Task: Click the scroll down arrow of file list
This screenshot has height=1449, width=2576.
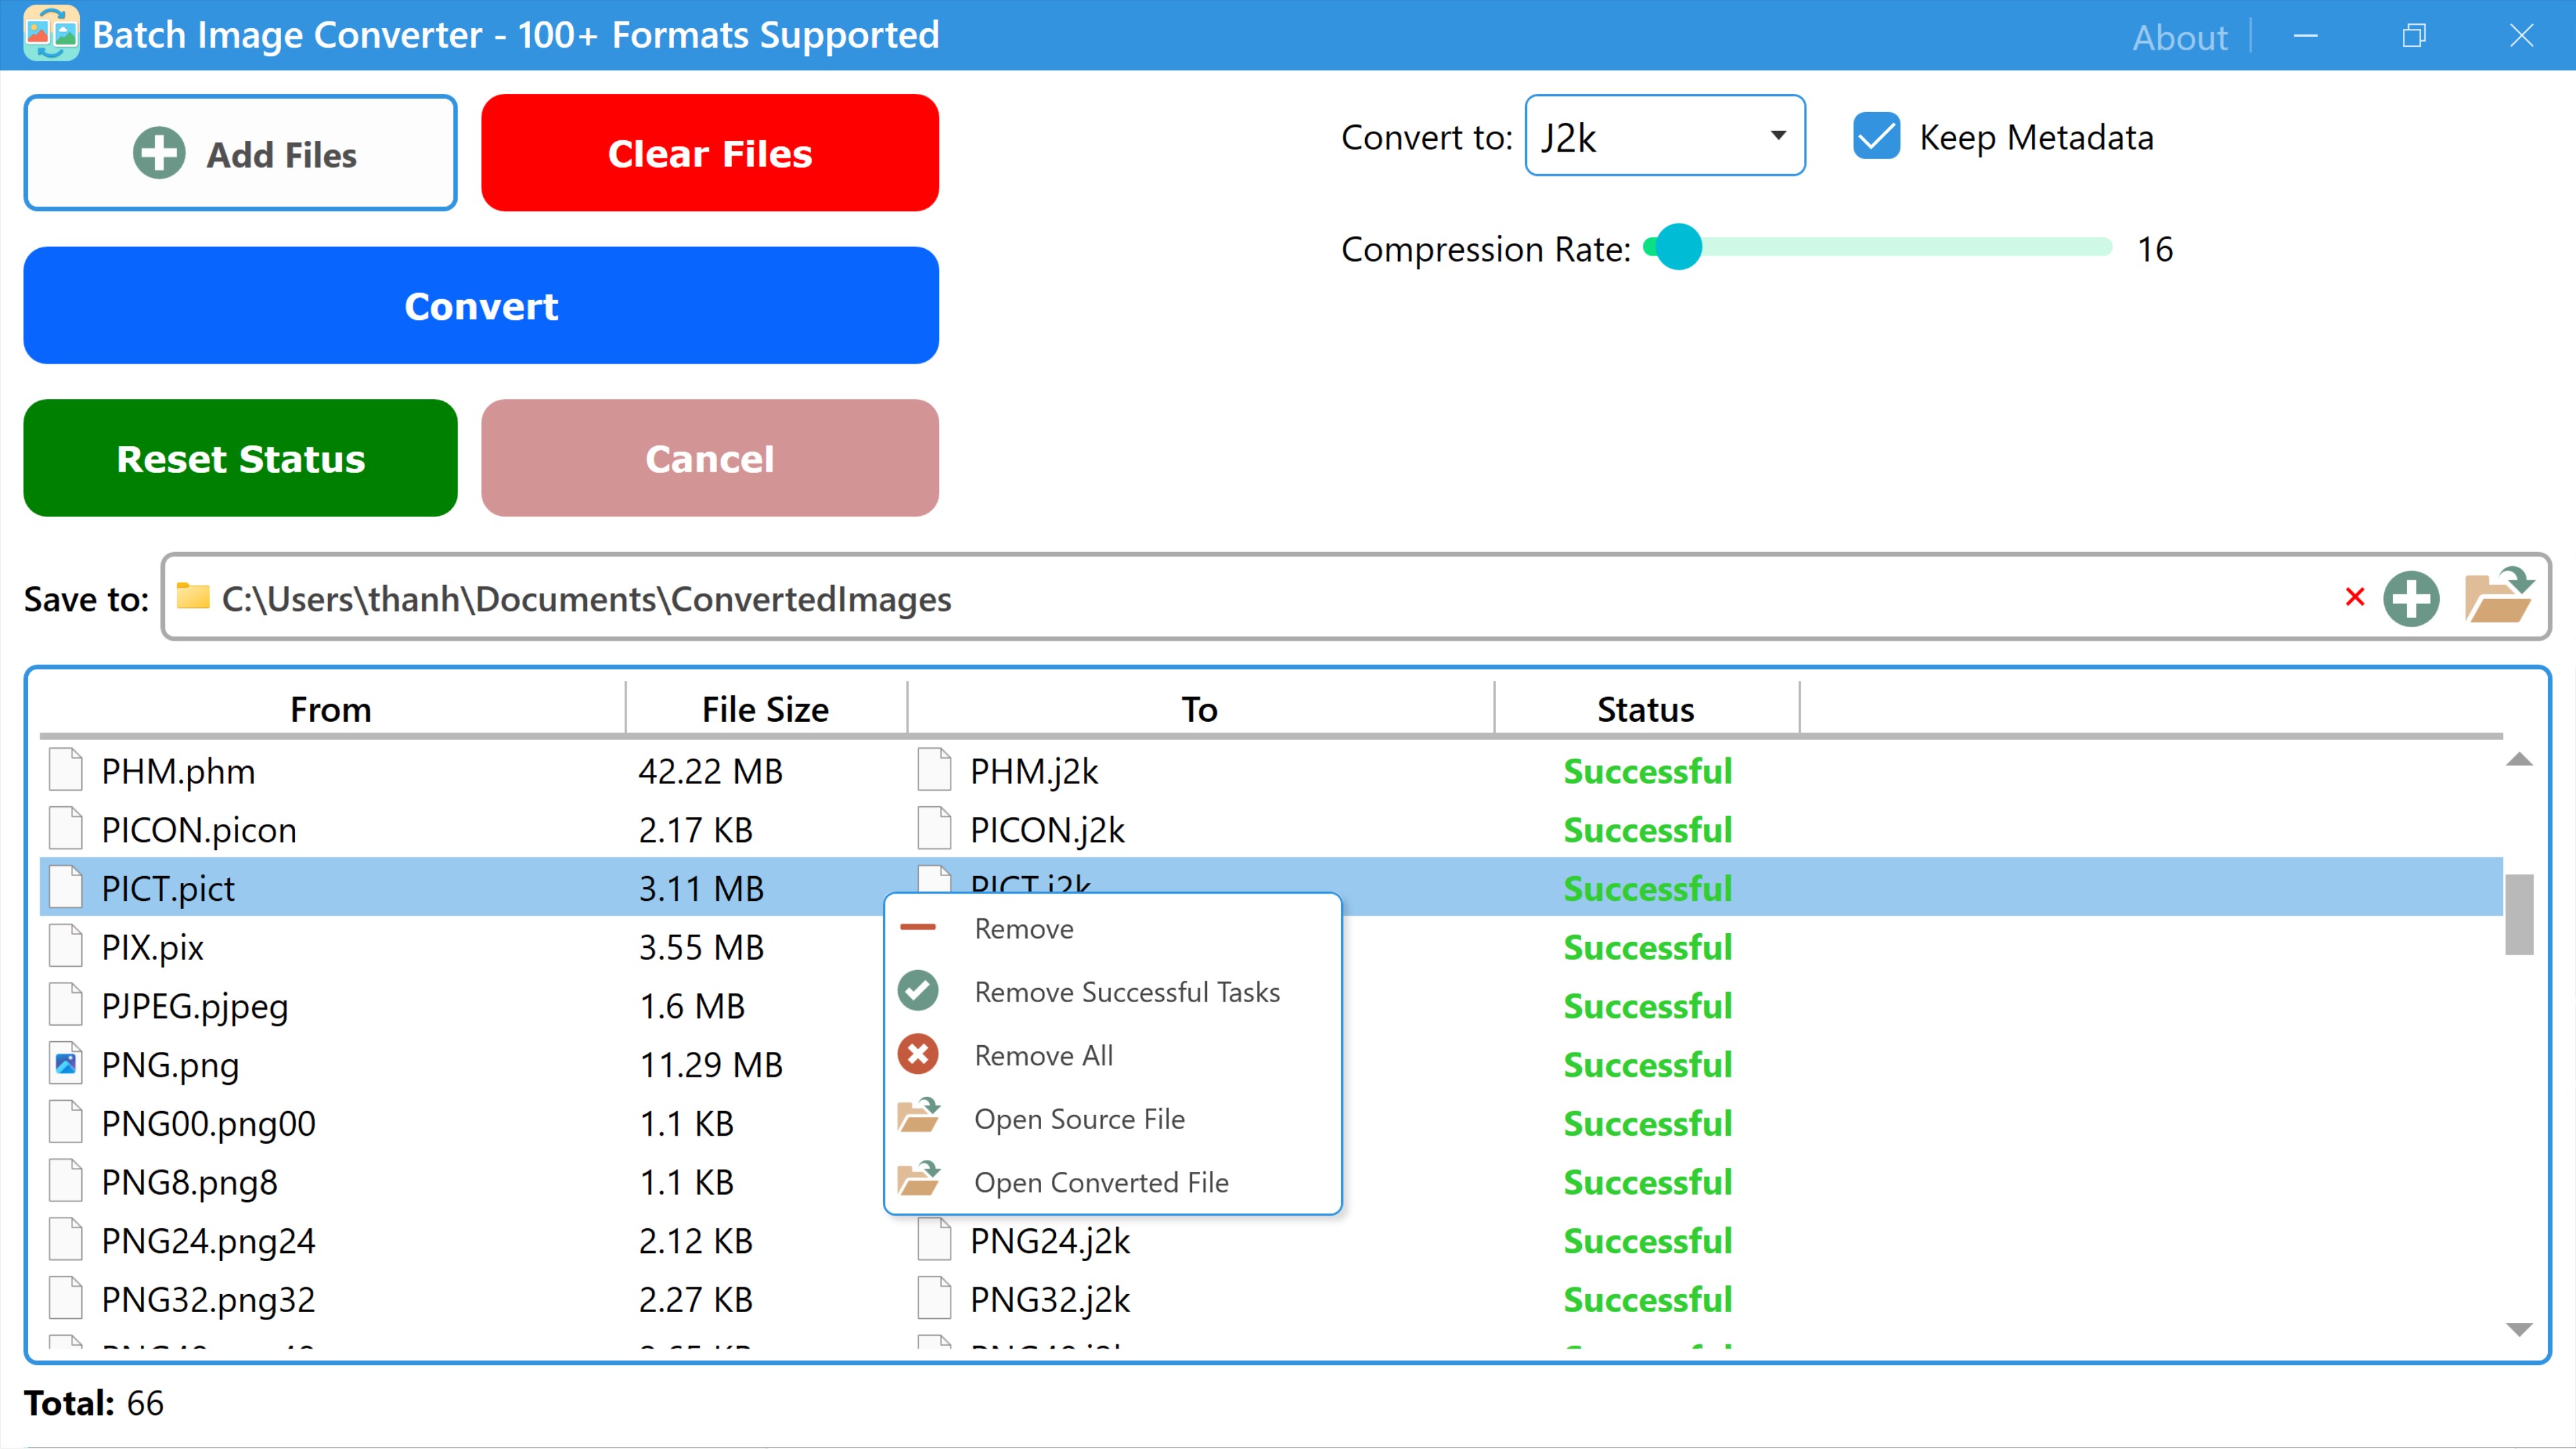Action: click(2518, 1329)
